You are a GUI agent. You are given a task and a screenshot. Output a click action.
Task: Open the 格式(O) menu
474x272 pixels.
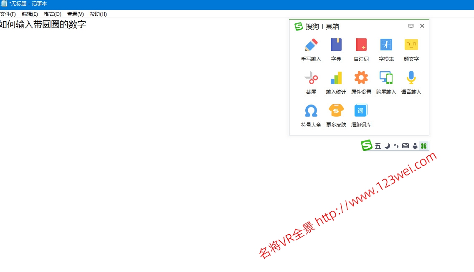click(52, 14)
